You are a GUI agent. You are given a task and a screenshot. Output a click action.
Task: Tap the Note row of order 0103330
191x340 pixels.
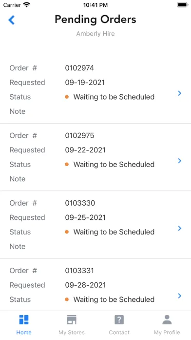pos(95,247)
